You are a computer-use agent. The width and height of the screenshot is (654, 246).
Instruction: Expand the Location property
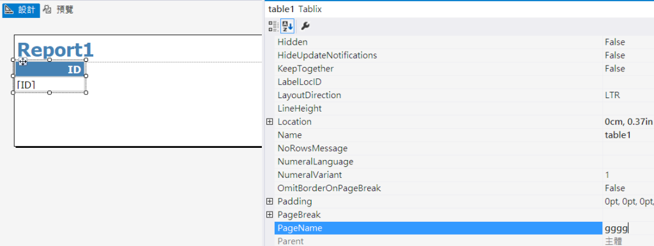[x=270, y=122]
